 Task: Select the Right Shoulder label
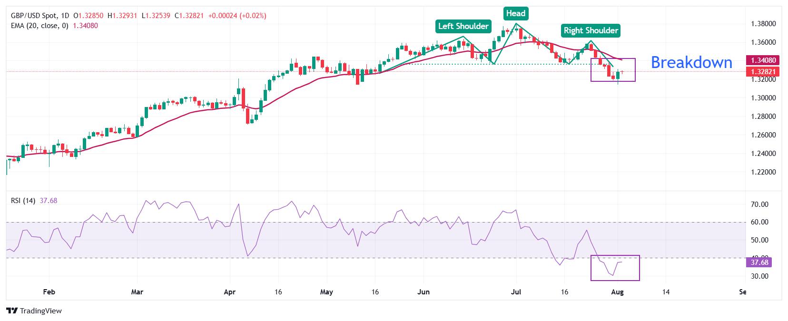pos(591,30)
